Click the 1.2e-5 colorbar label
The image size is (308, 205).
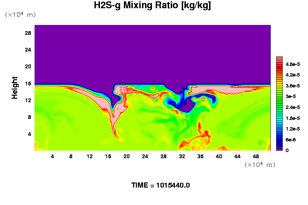pos(293,129)
